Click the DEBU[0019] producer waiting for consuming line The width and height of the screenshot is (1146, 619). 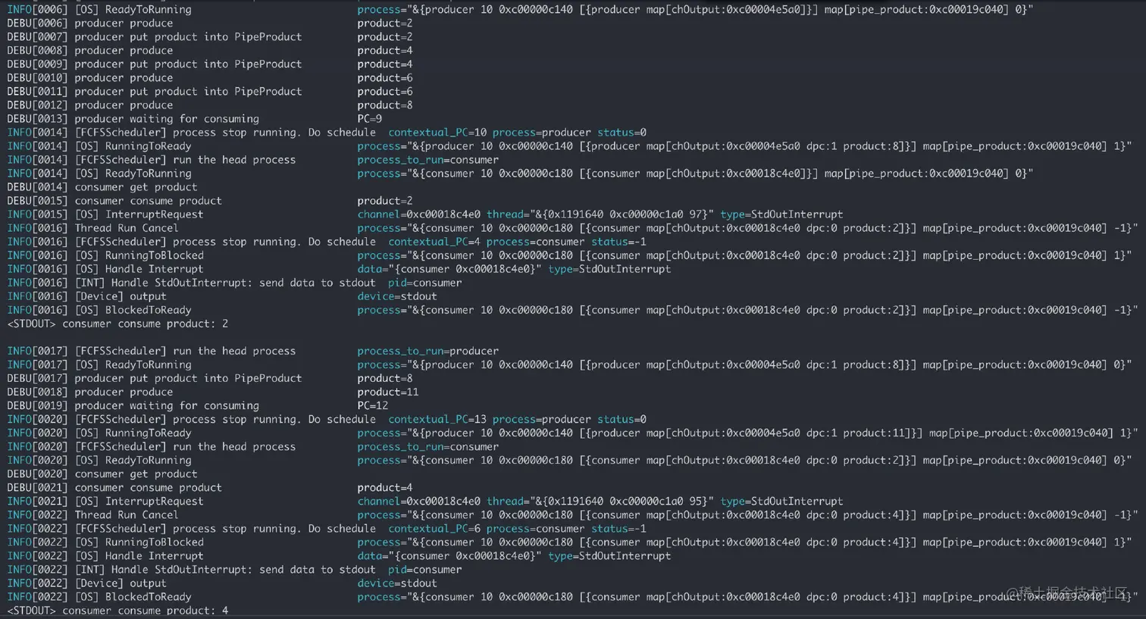tap(198, 405)
